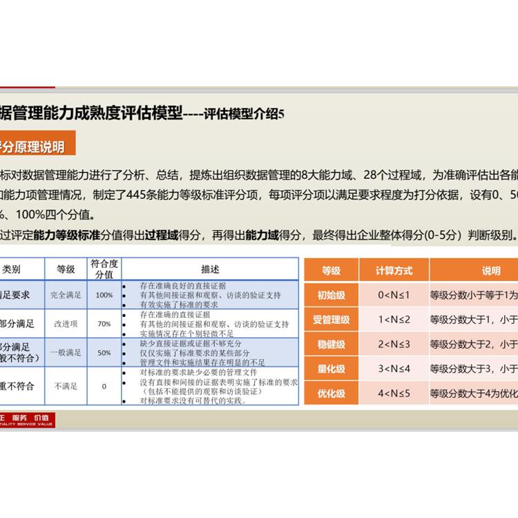518x518 pixels.
Task: Select the 0 score cell beside 不满足
Action: click(104, 386)
